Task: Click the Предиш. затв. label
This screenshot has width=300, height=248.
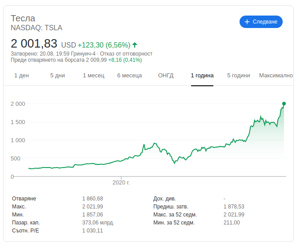Action: point(171,207)
